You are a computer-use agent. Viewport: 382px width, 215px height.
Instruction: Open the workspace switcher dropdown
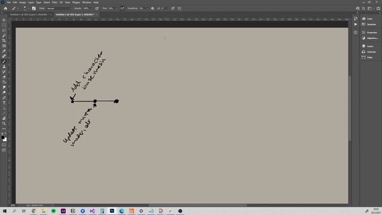click(x=370, y=8)
